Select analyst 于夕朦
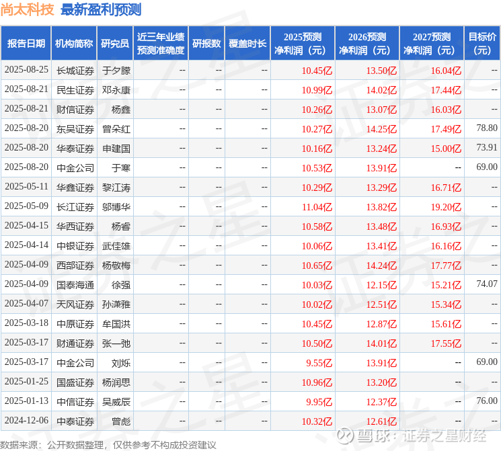Image resolution: width=501 pixels, height=451 pixels. click(x=116, y=71)
